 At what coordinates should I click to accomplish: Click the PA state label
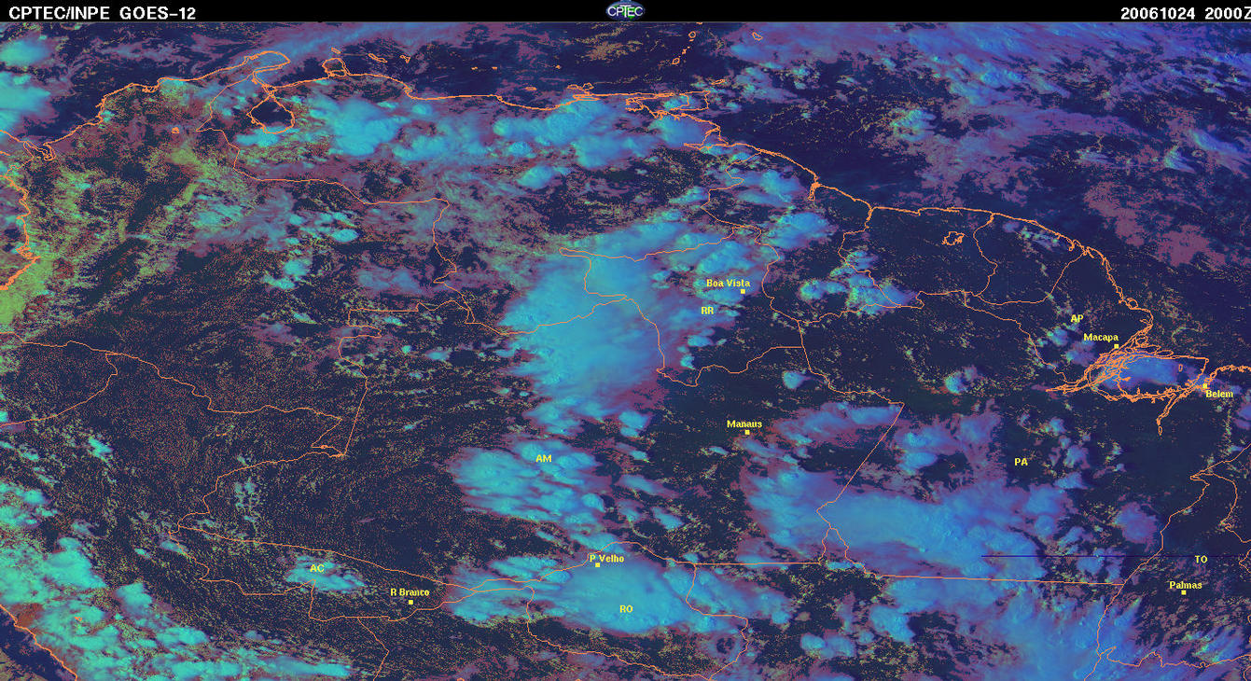[x=1021, y=462]
